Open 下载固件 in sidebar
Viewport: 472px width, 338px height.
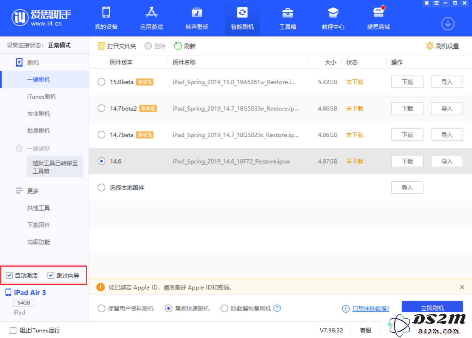[x=39, y=225]
